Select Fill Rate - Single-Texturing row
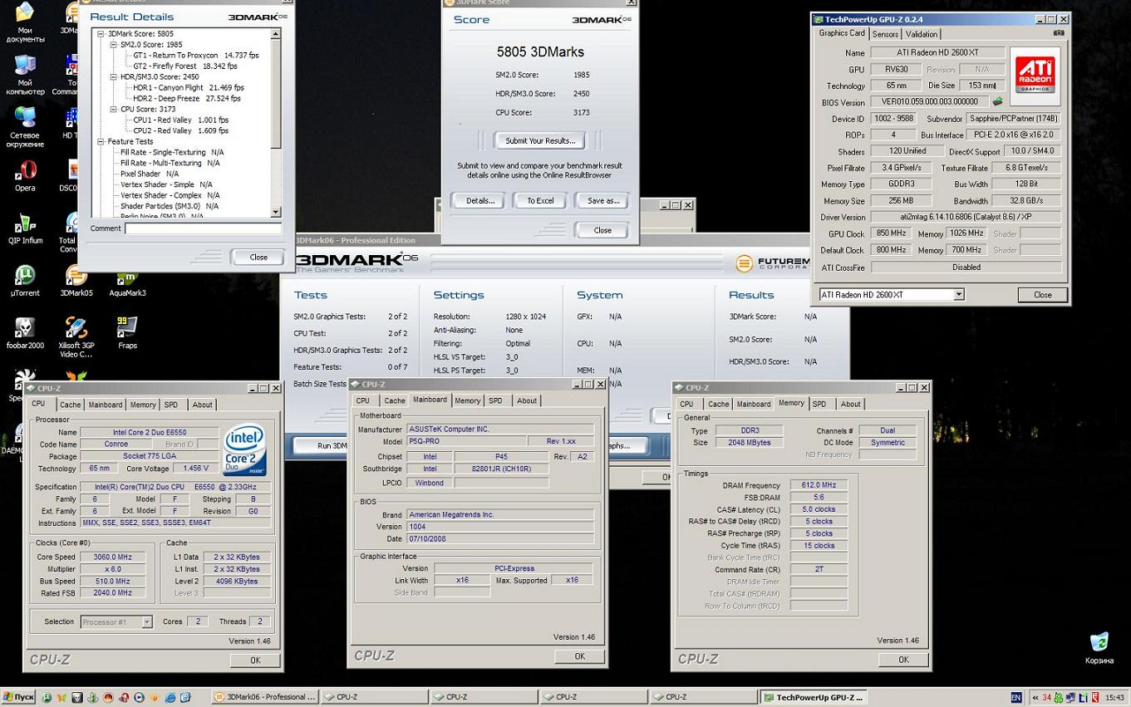The width and height of the screenshot is (1131, 707). 171,152
